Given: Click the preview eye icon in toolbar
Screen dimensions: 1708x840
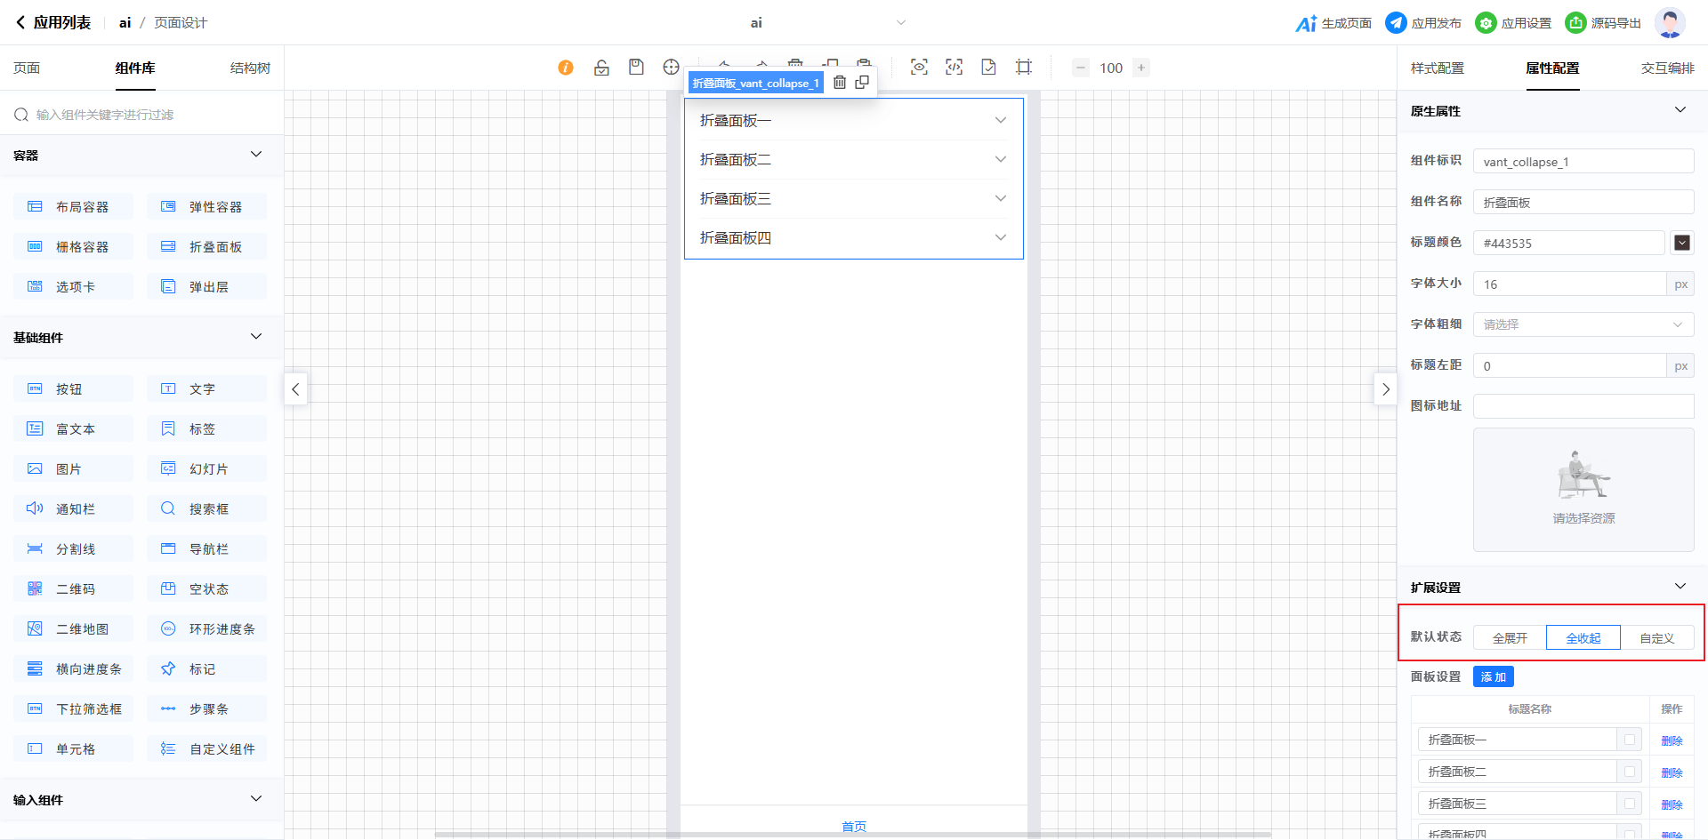Looking at the screenshot, I should tap(919, 68).
